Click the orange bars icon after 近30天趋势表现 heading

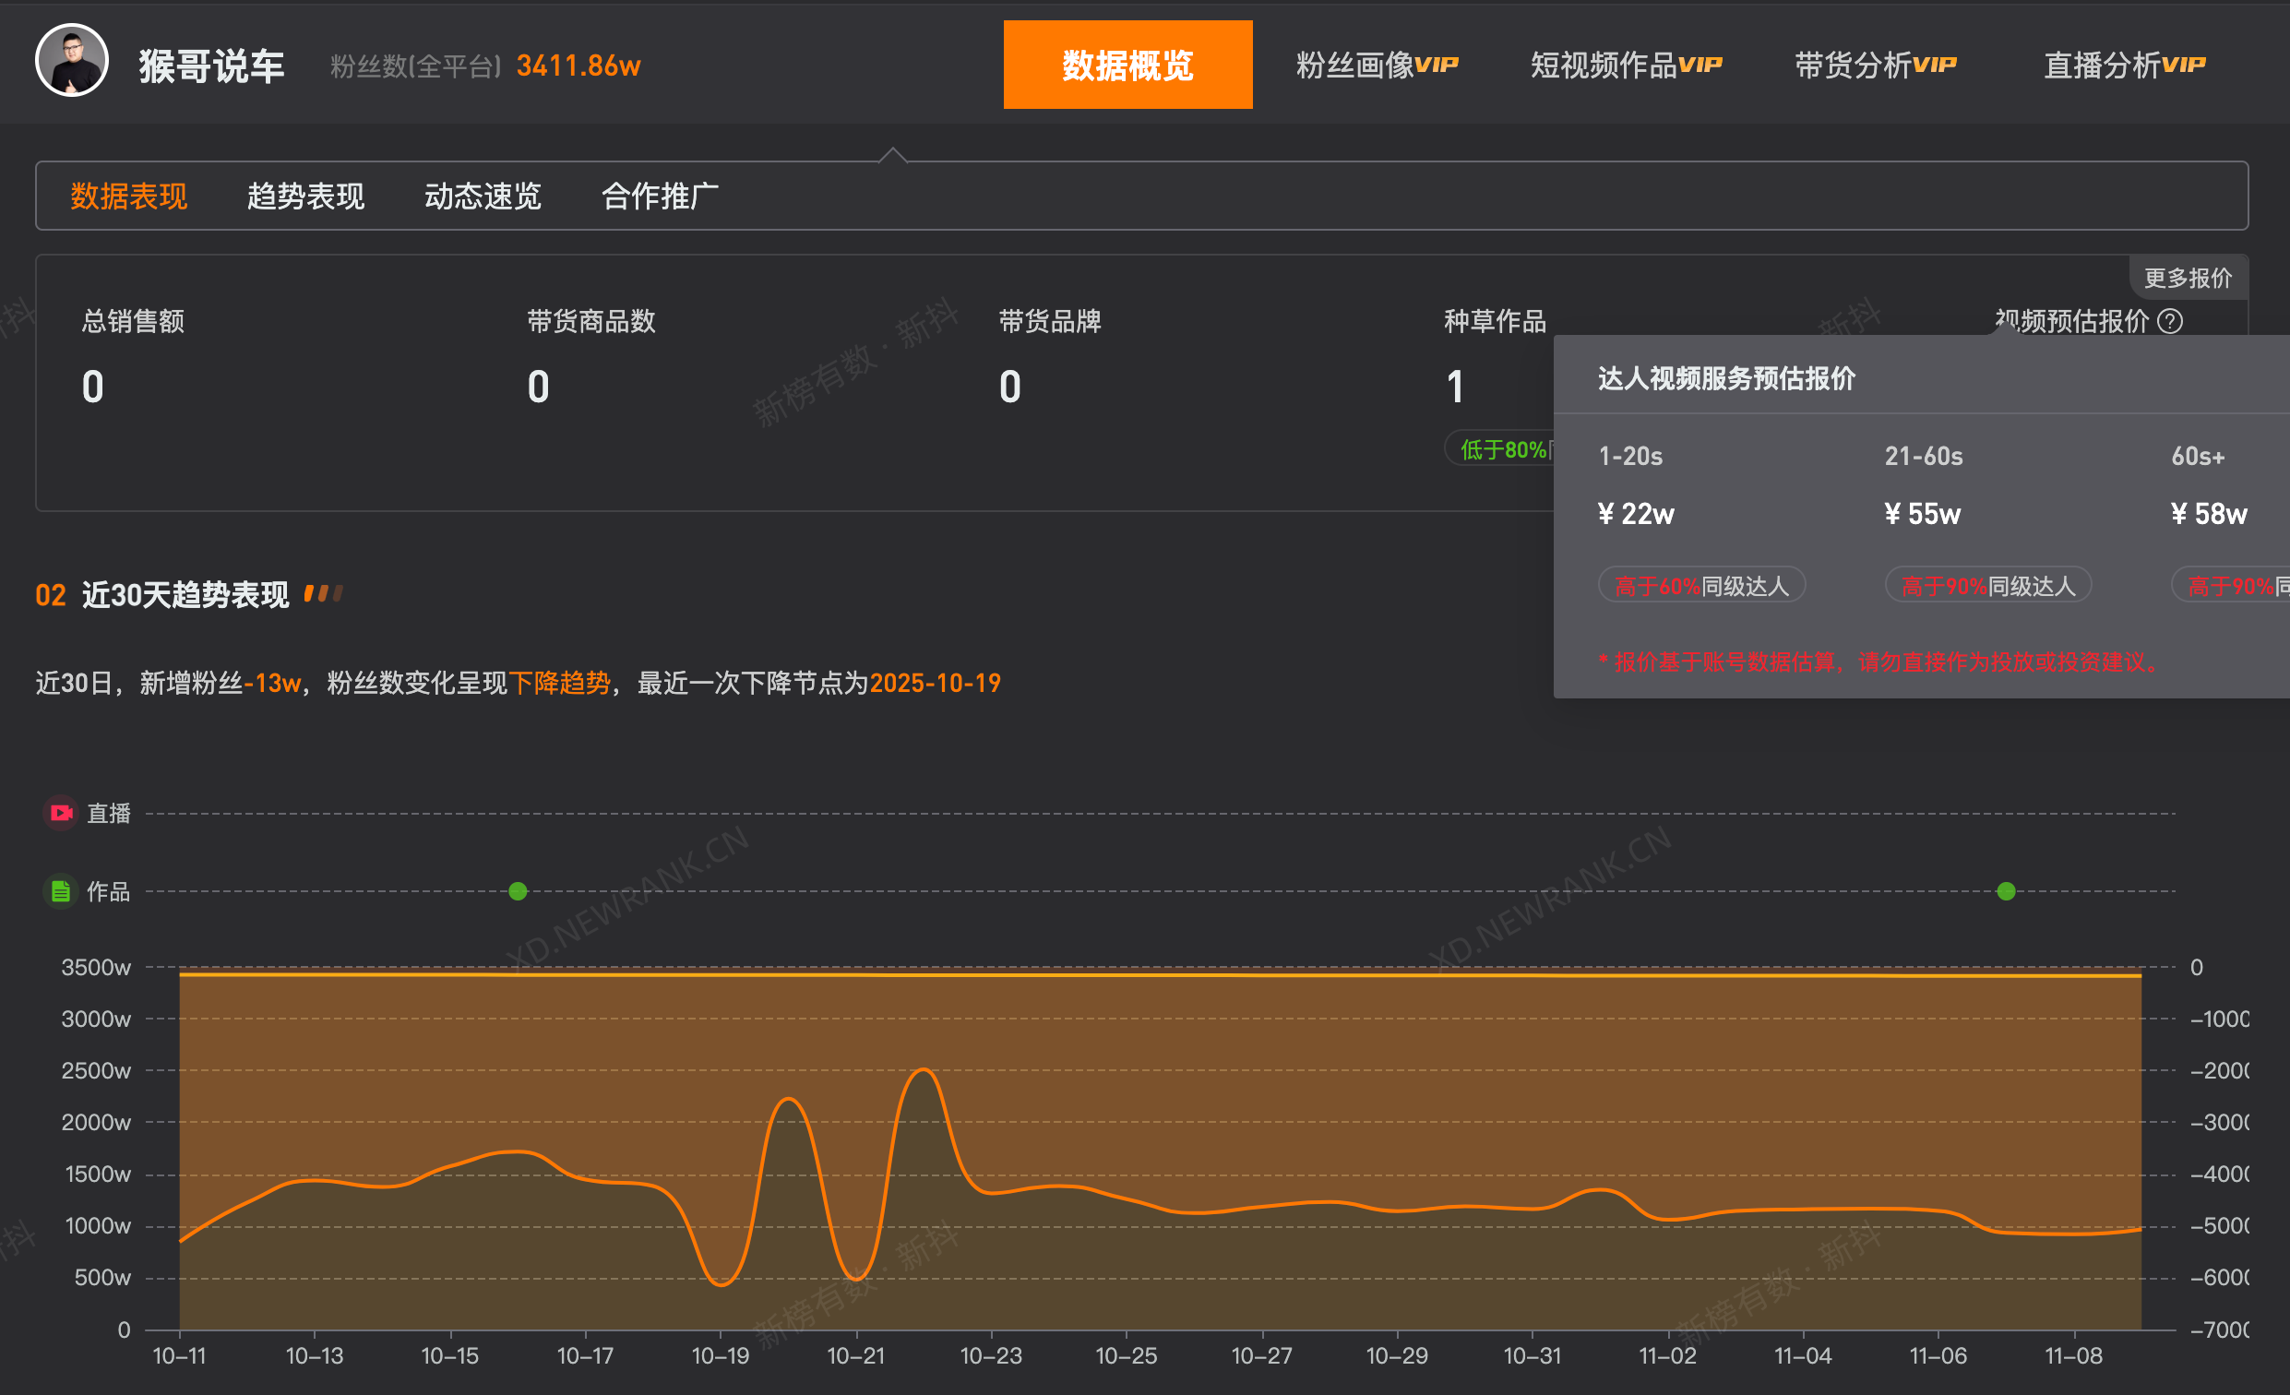[327, 592]
